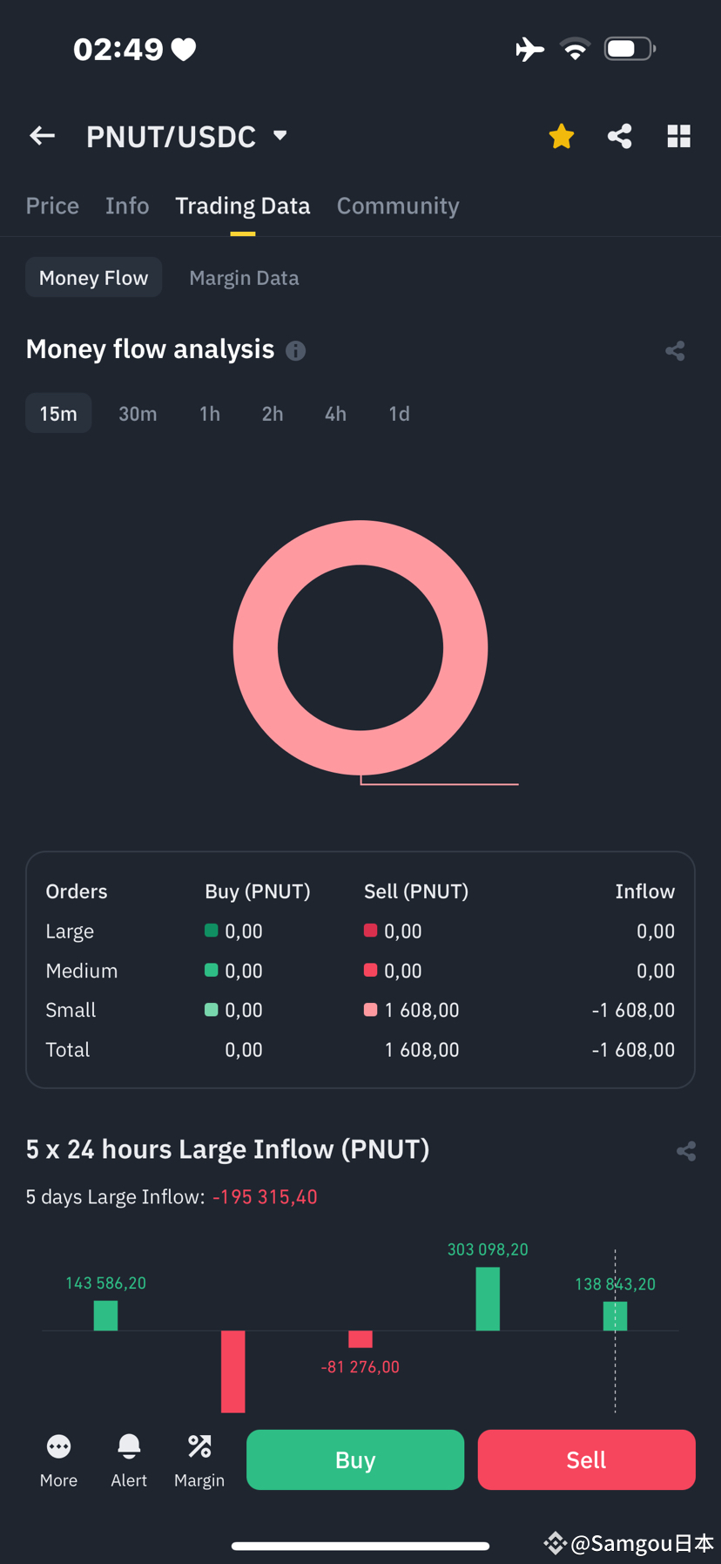Screen dimensions: 721x1564
Task: Open the Margin percent icon
Action: pos(199,1447)
